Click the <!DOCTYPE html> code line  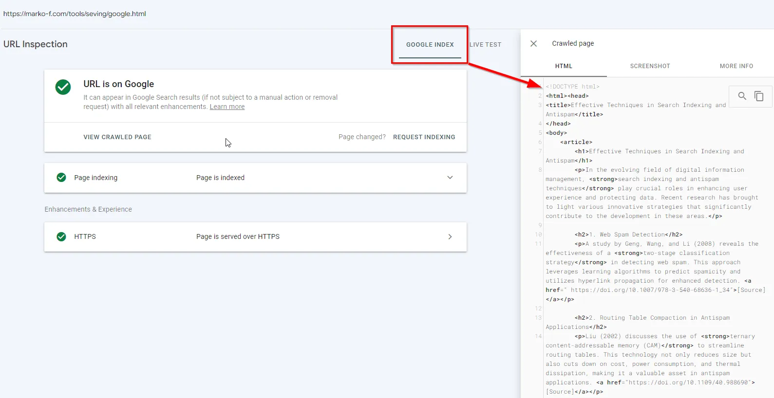[x=572, y=87]
